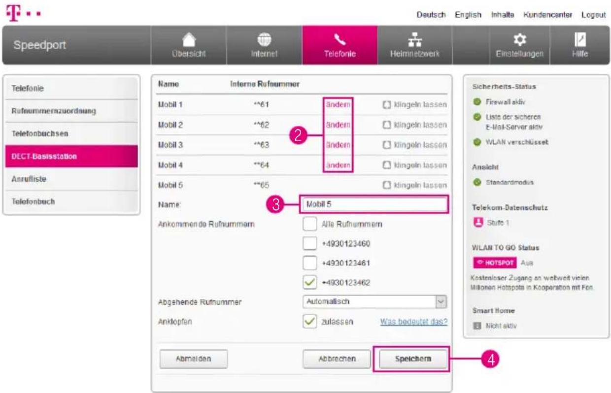This screenshot has height=393, width=611.
Task: Click ändern for Mobil 3
Action: click(338, 145)
